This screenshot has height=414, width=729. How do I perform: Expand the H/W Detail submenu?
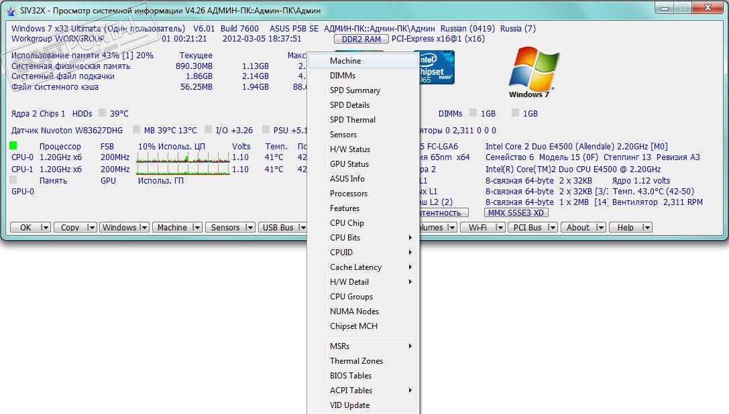point(410,281)
